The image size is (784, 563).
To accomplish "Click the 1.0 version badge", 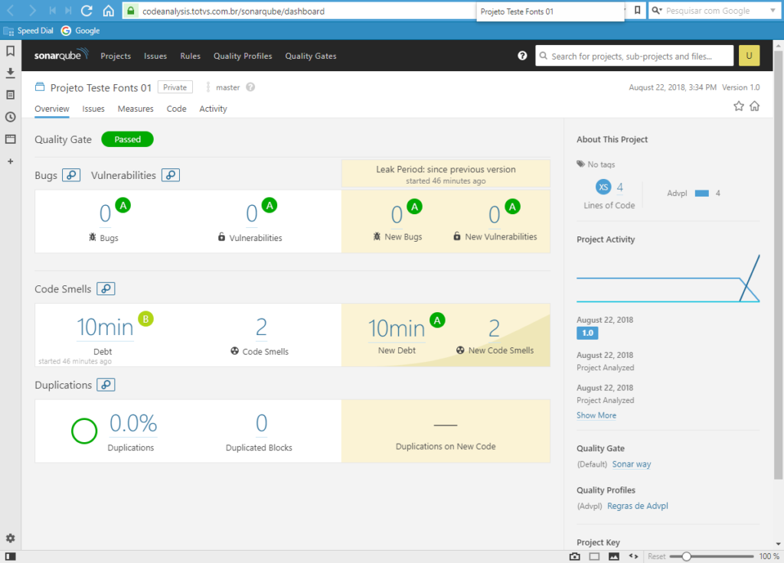I will [587, 334].
